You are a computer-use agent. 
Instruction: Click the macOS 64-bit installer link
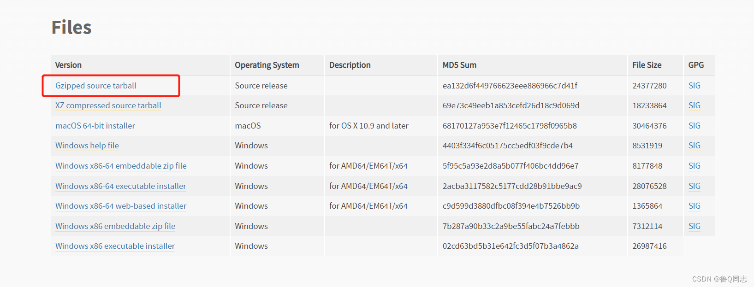pos(95,126)
